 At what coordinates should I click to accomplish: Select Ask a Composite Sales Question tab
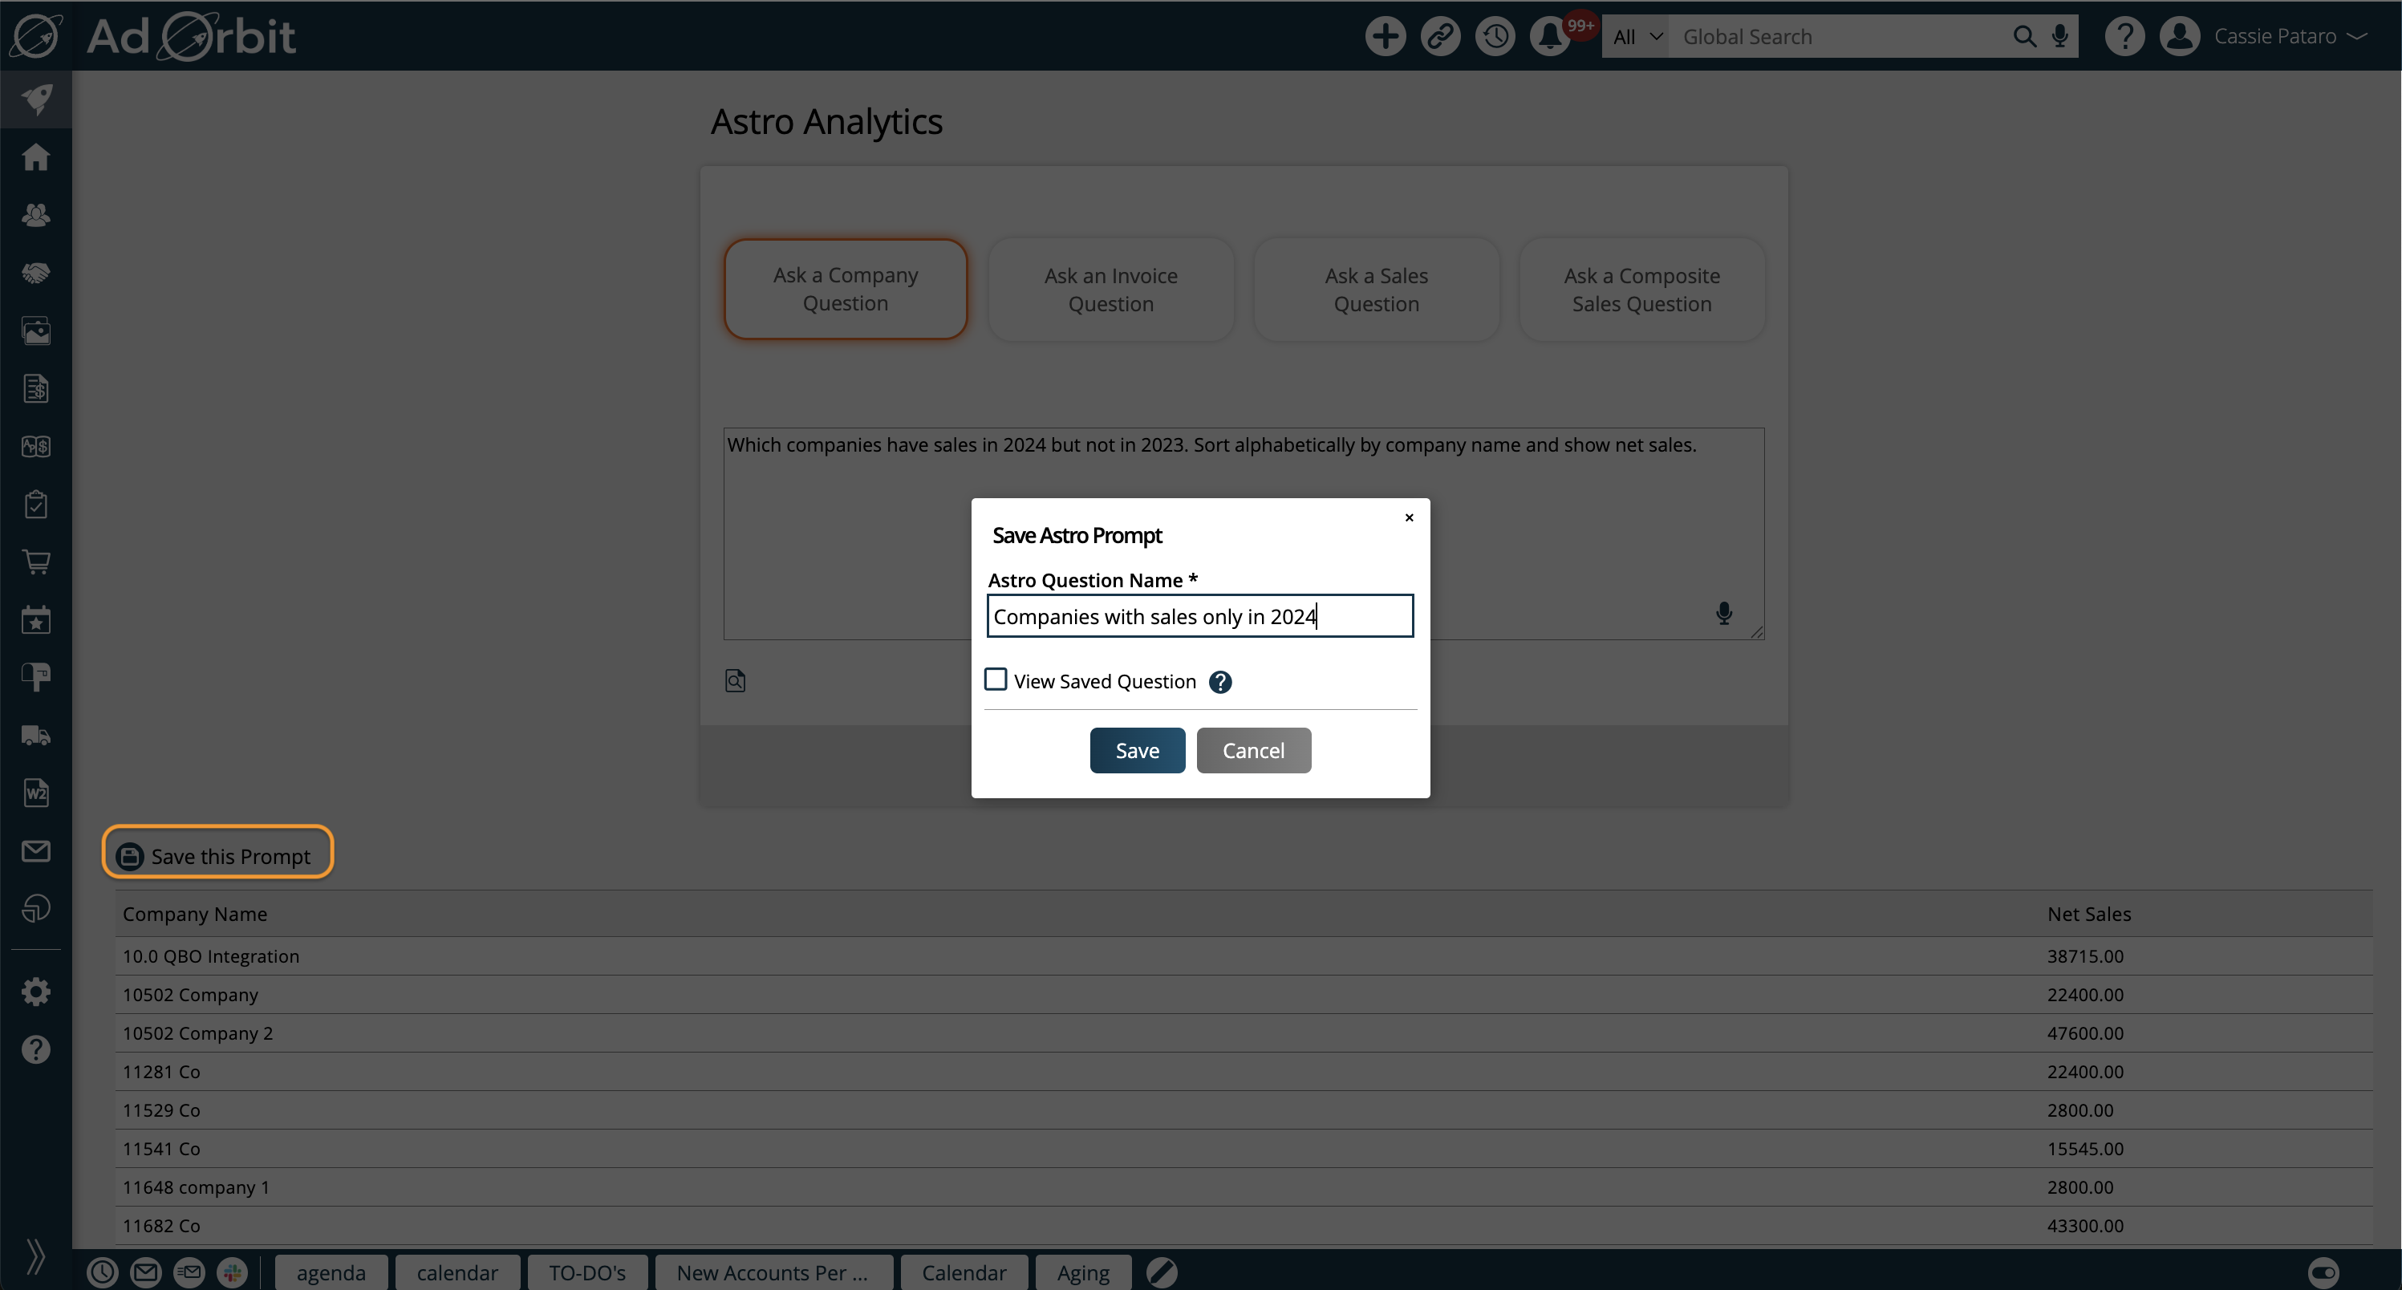pyautogui.click(x=1642, y=290)
